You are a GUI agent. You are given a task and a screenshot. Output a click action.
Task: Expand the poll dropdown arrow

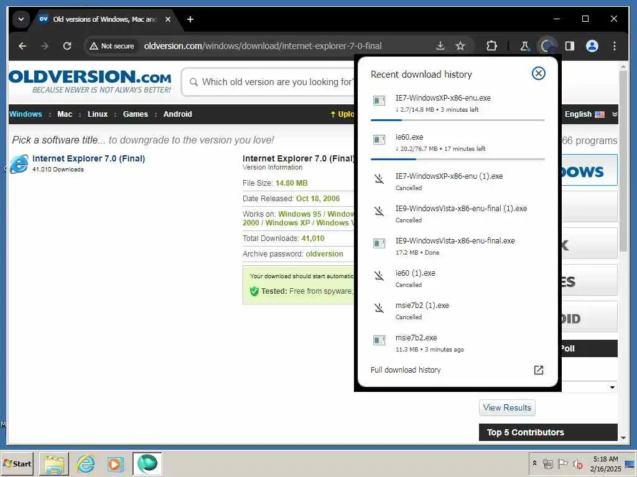(x=612, y=388)
